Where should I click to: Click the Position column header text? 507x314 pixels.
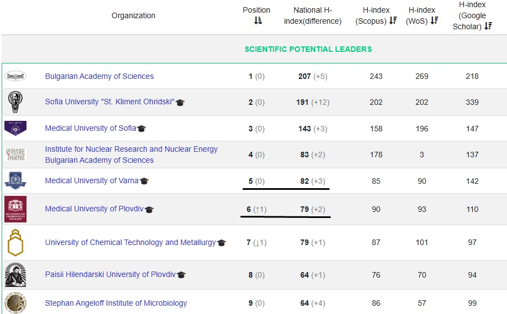256,10
